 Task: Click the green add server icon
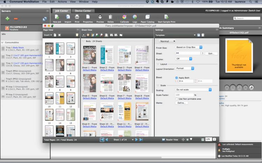pos(7,18)
